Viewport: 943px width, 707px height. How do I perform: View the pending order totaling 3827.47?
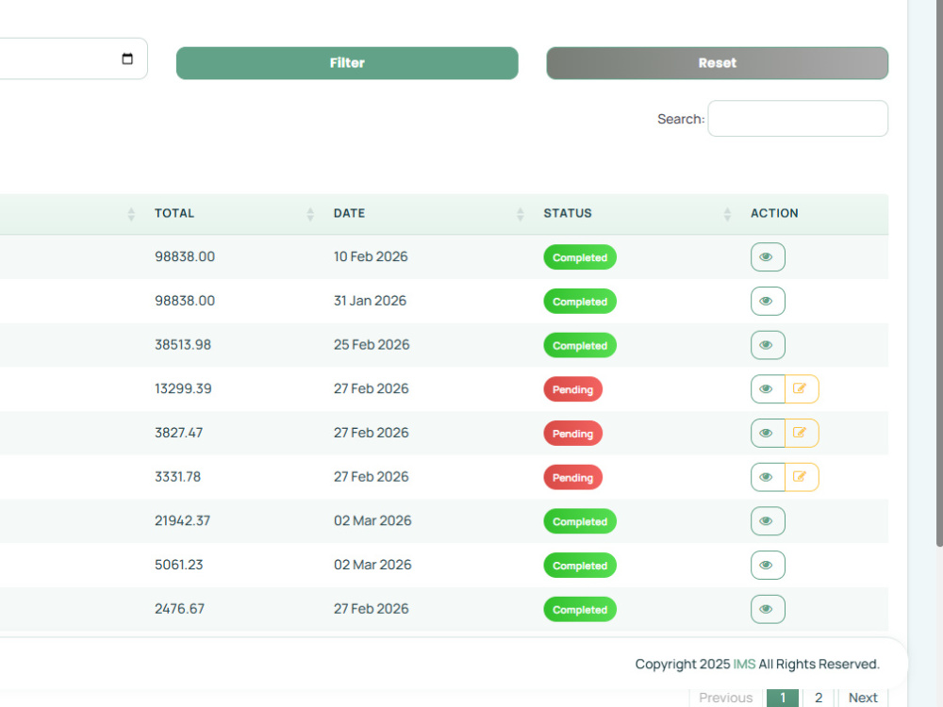point(768,433)
